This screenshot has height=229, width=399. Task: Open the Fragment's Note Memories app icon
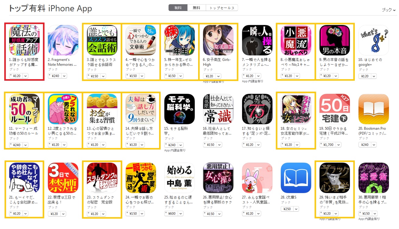63,40
